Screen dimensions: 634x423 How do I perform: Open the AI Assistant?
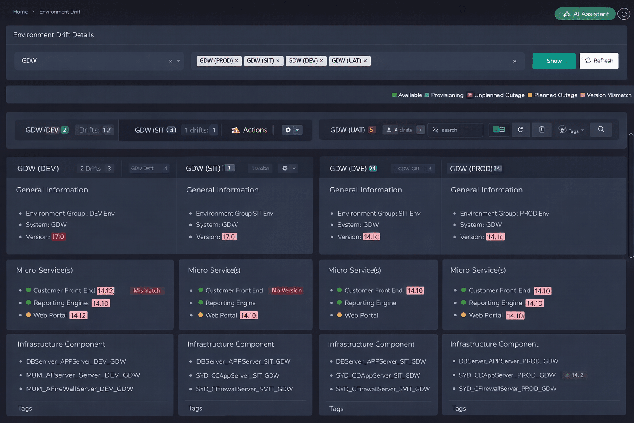(585, 14)
